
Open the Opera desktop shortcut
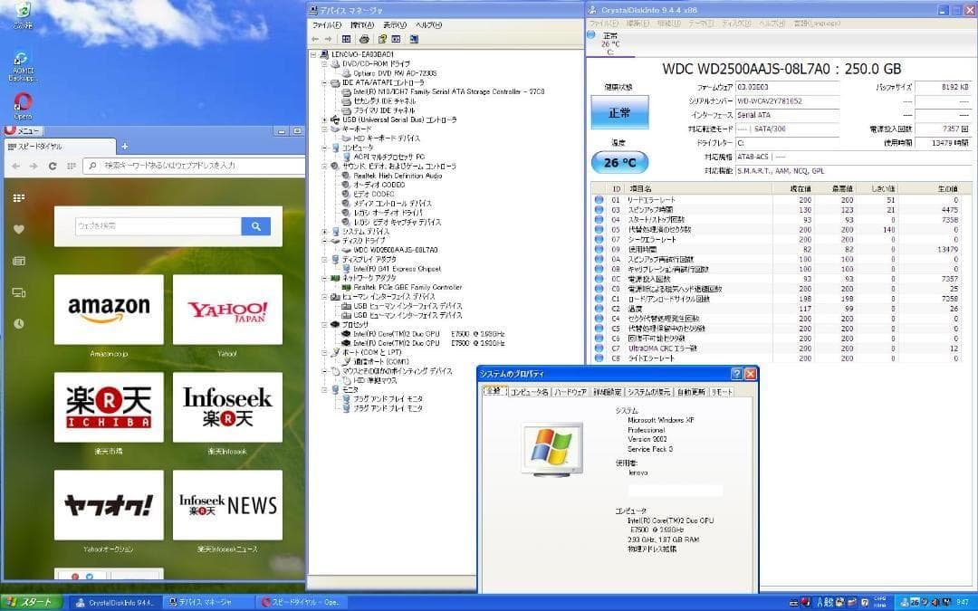pos(23,105)
